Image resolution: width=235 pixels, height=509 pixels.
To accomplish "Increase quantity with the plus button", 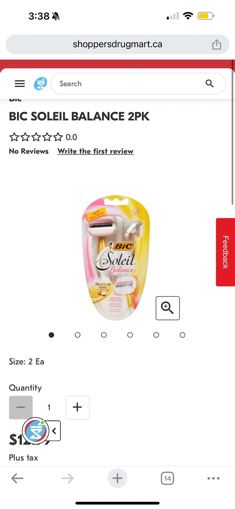I will click(77, 408).
